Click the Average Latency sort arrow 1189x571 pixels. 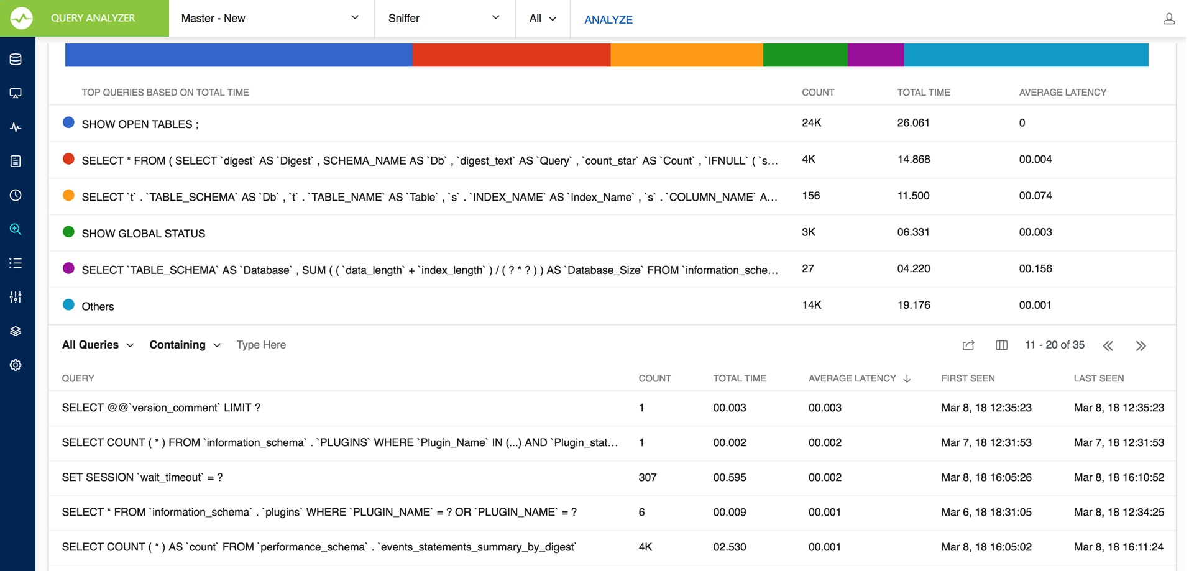pos(907,378)
